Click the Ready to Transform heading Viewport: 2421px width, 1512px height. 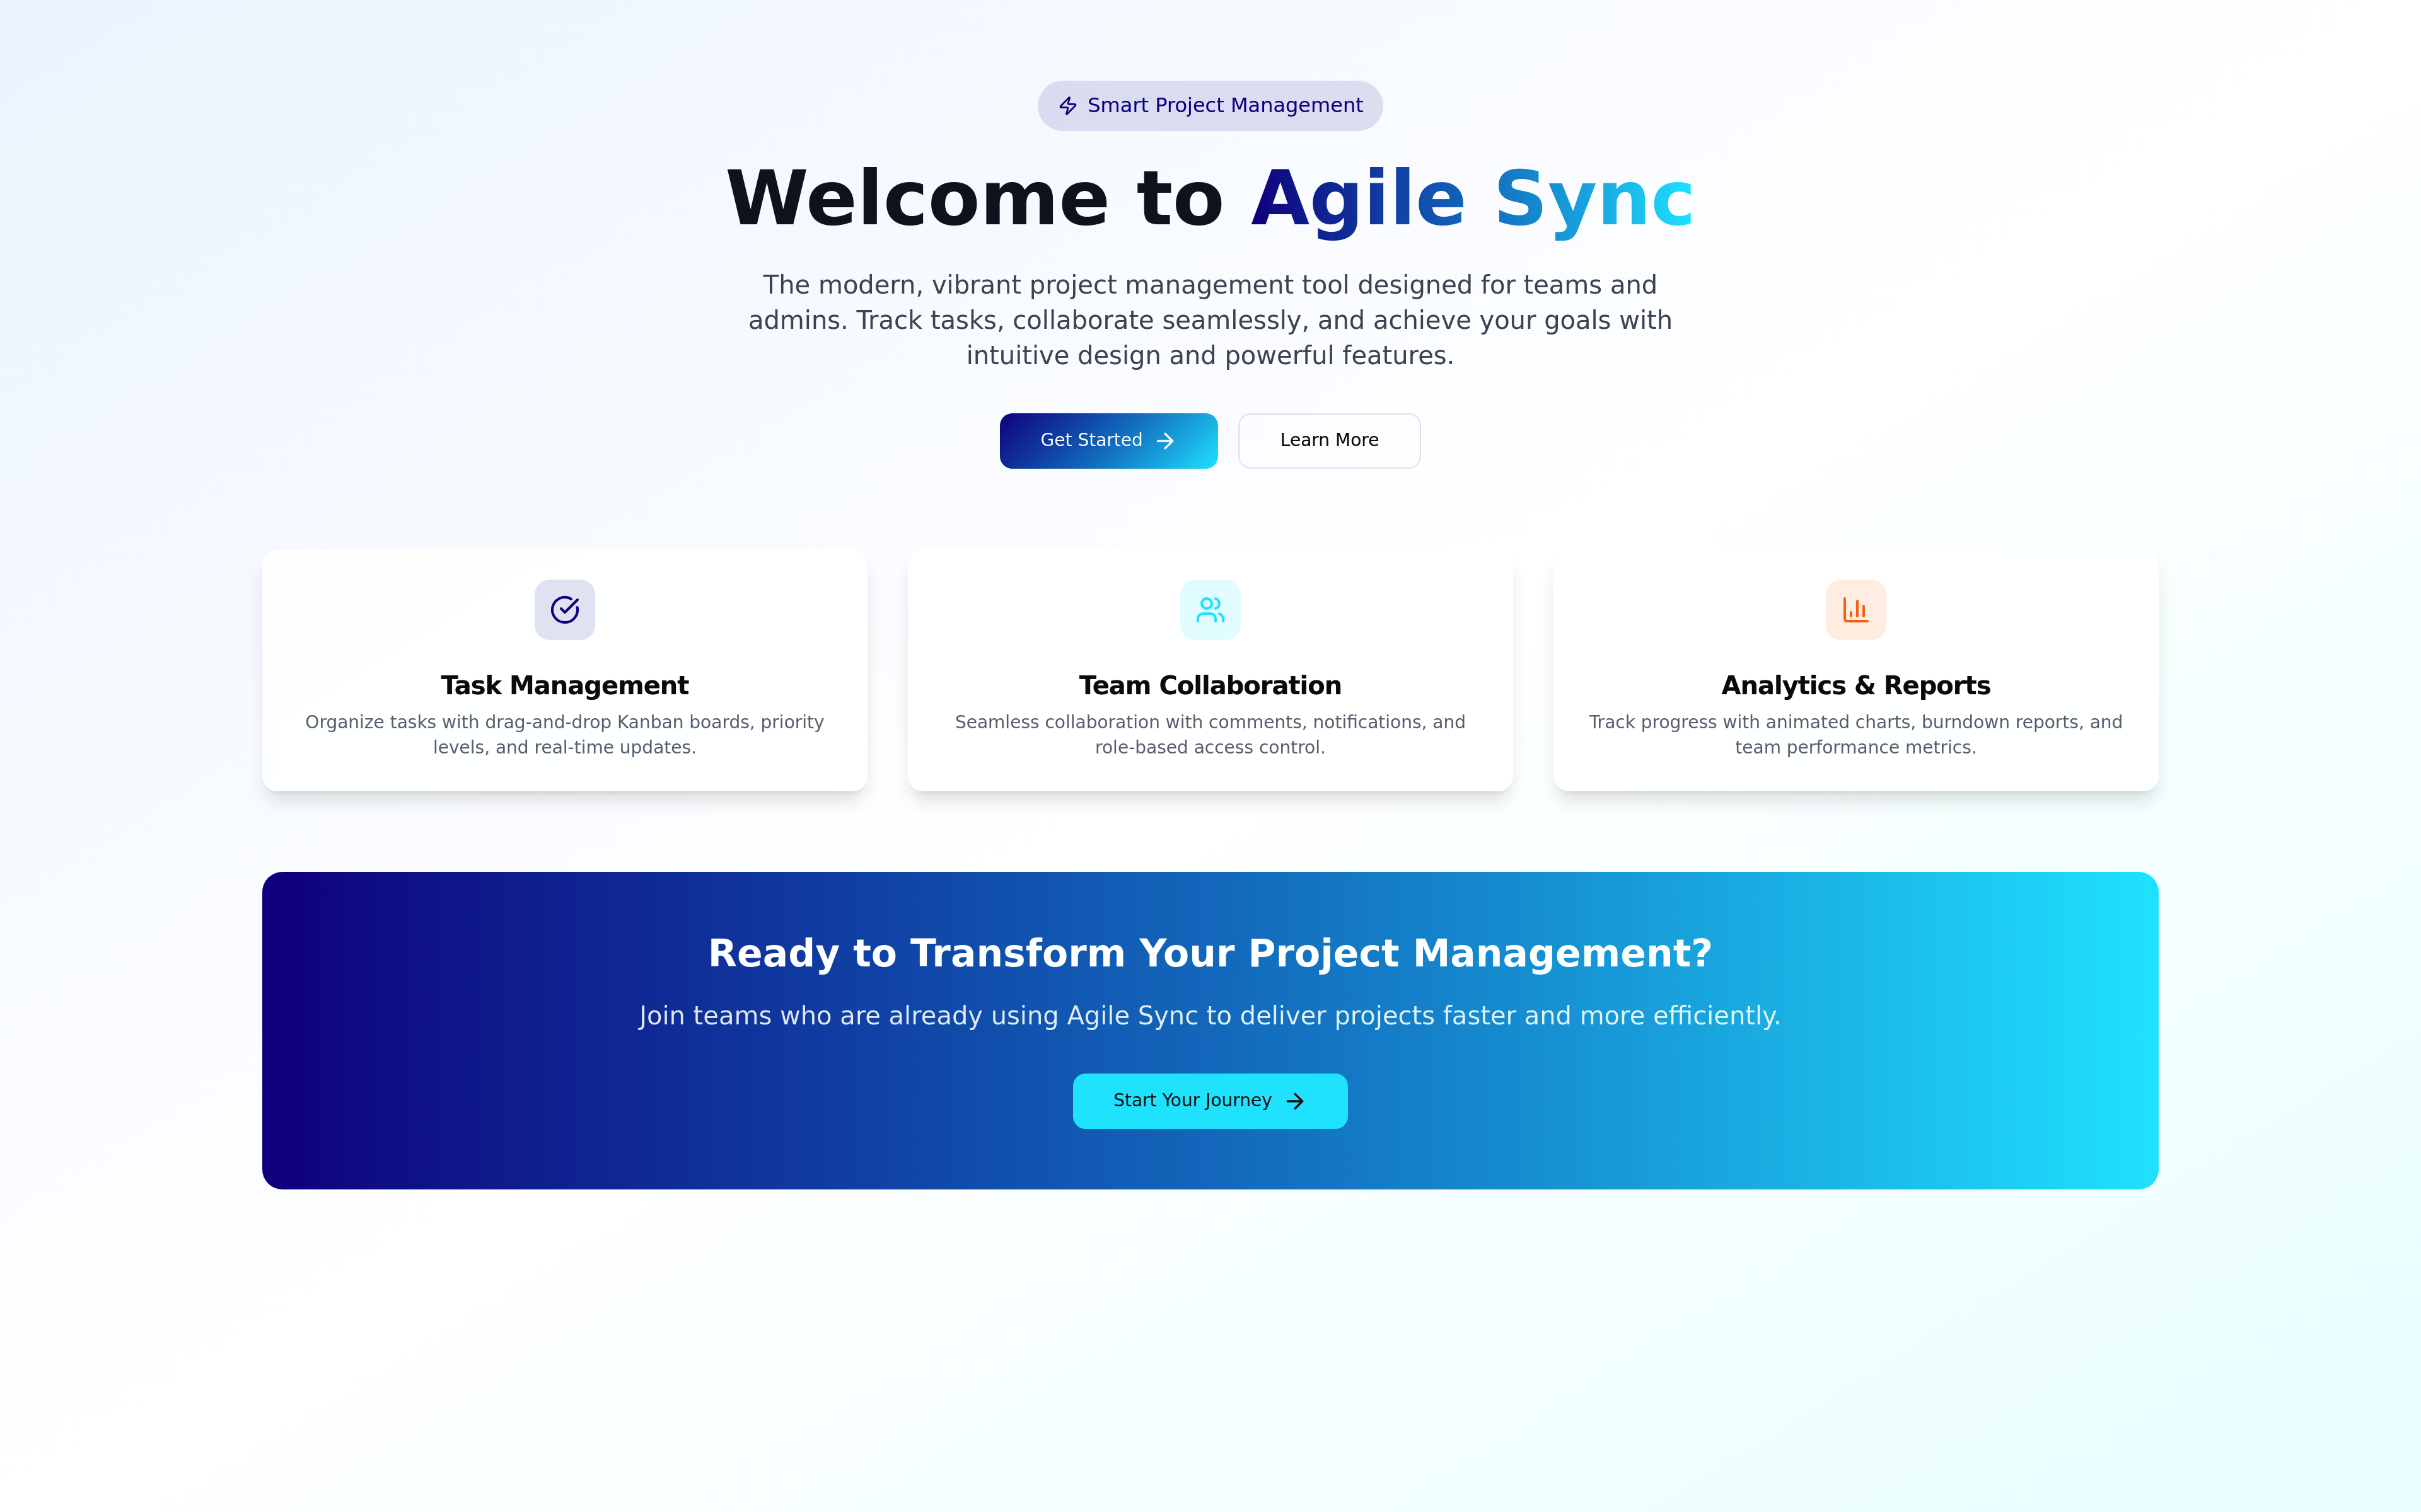click(1209, 954)
